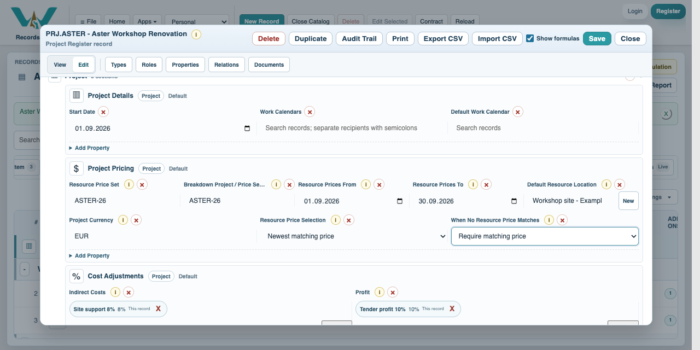Remove the Project Currency property
700x350 pixels.
point(136,220)
